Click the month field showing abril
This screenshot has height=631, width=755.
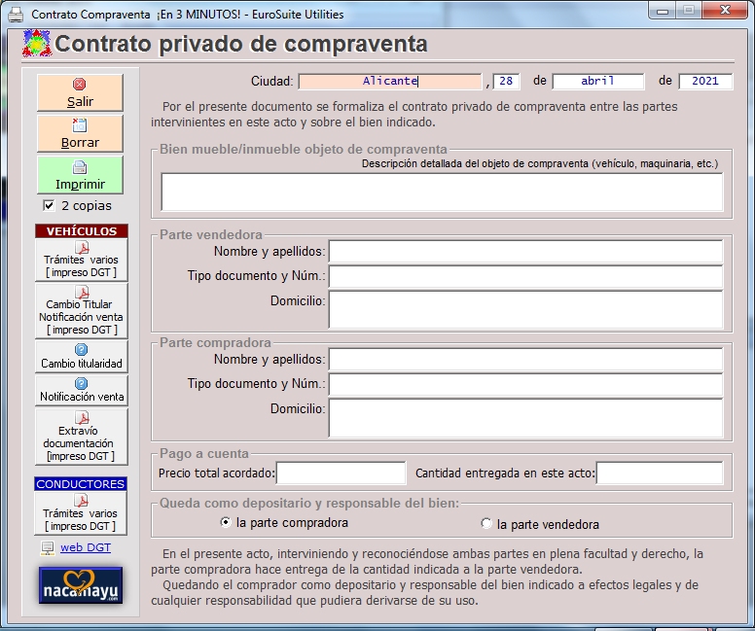click(597, 82)
